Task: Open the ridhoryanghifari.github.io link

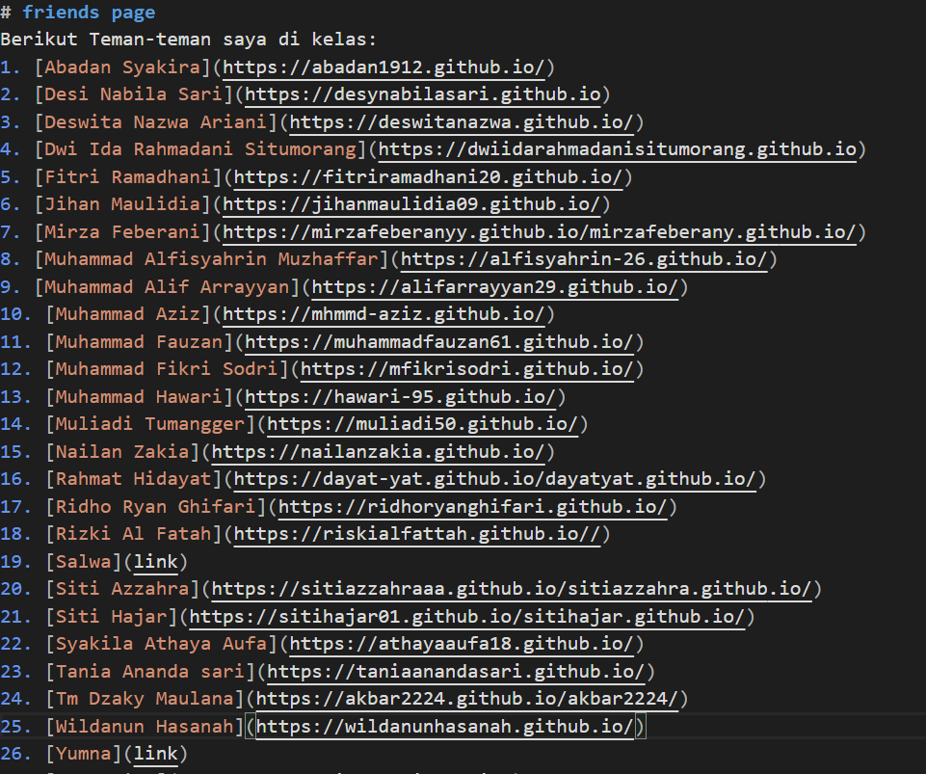Action: pos(472,507)
